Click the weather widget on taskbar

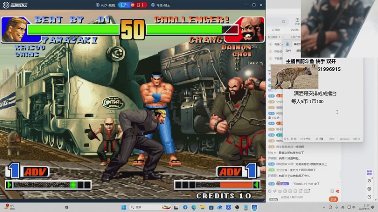point(9,207)
